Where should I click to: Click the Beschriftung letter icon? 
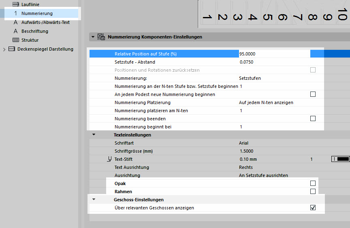15,31
